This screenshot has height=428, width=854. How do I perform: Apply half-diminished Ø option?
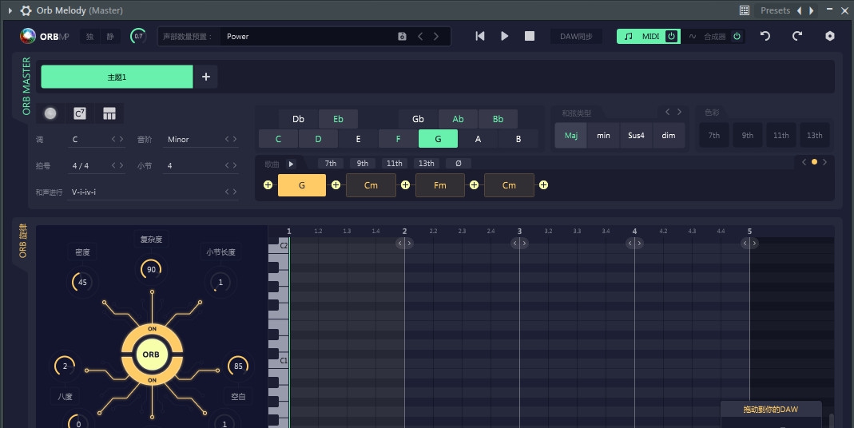click(458, 164)
